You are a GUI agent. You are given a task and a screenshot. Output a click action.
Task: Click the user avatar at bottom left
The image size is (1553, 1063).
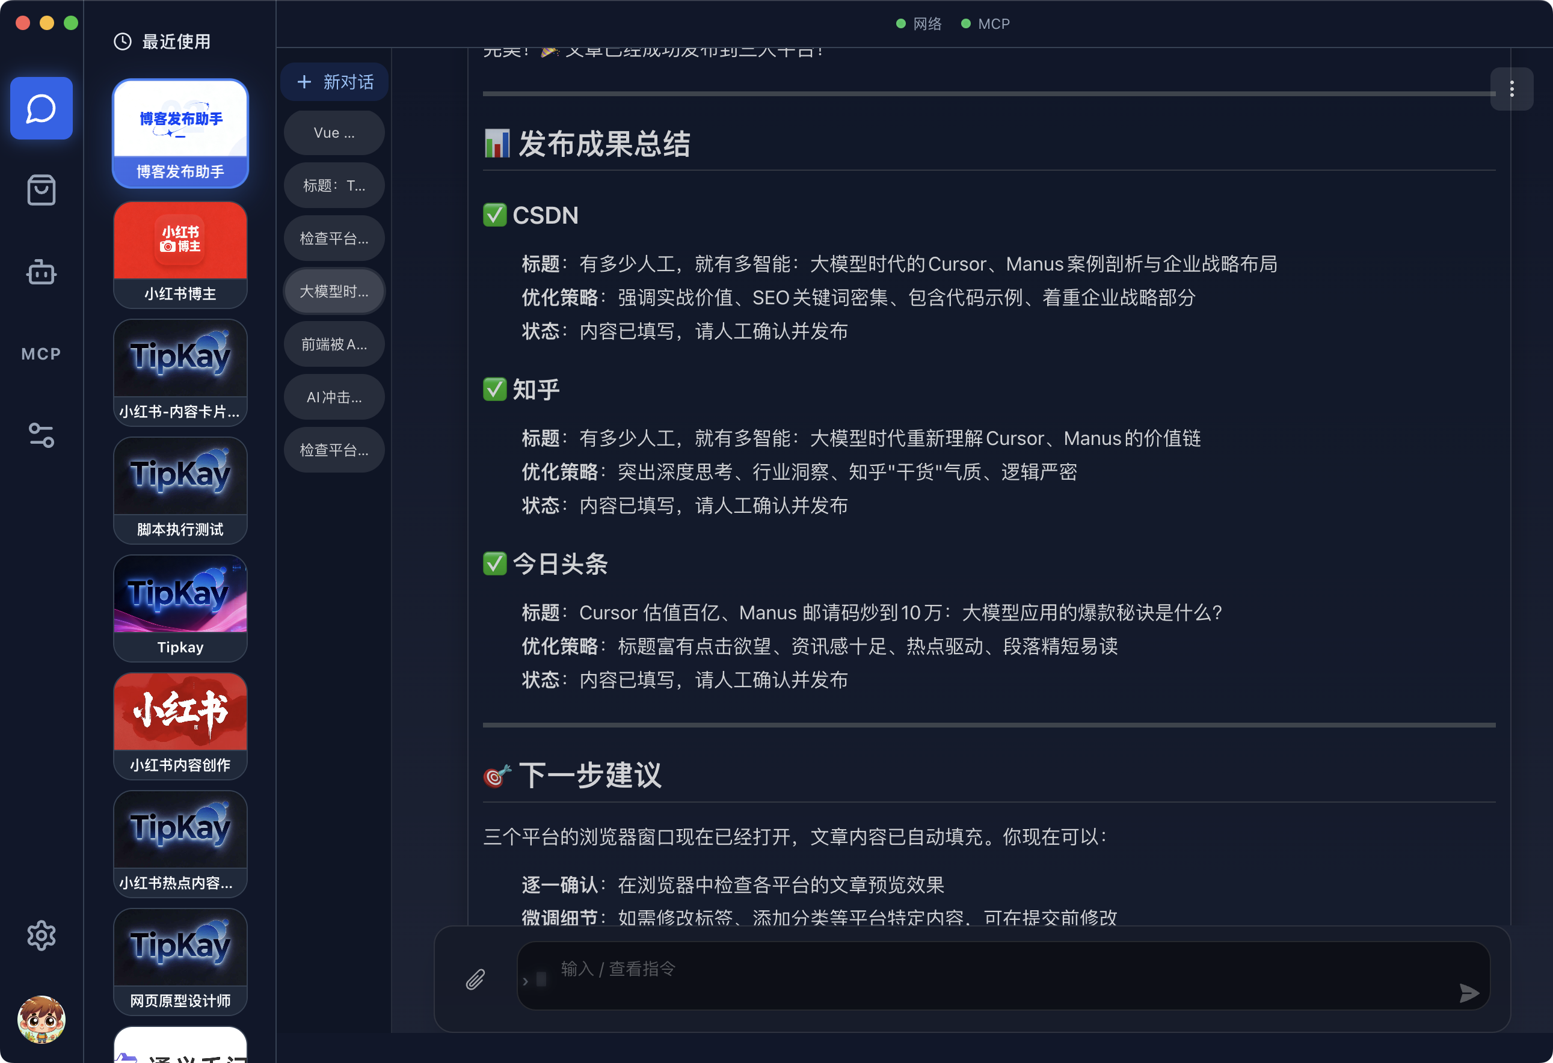point(42,1020)
